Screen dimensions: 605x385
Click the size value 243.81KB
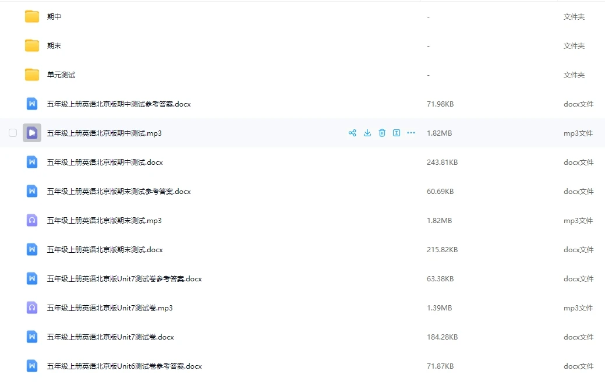coord(442,163)
